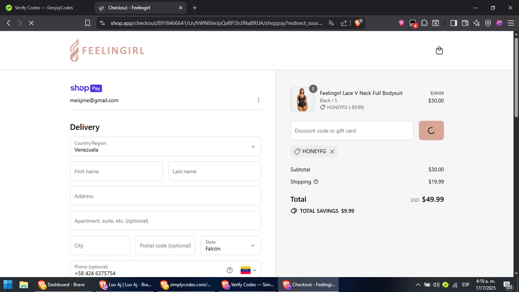This screenshot has height=292, width=519.
Task: Switch to simplycodes.com taskbar window
Action: point(186,285)
